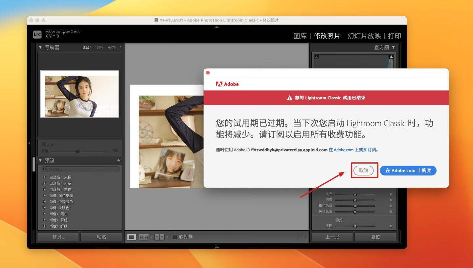
Task: Add a new preset with plus icon
Action: click(119, 161)
